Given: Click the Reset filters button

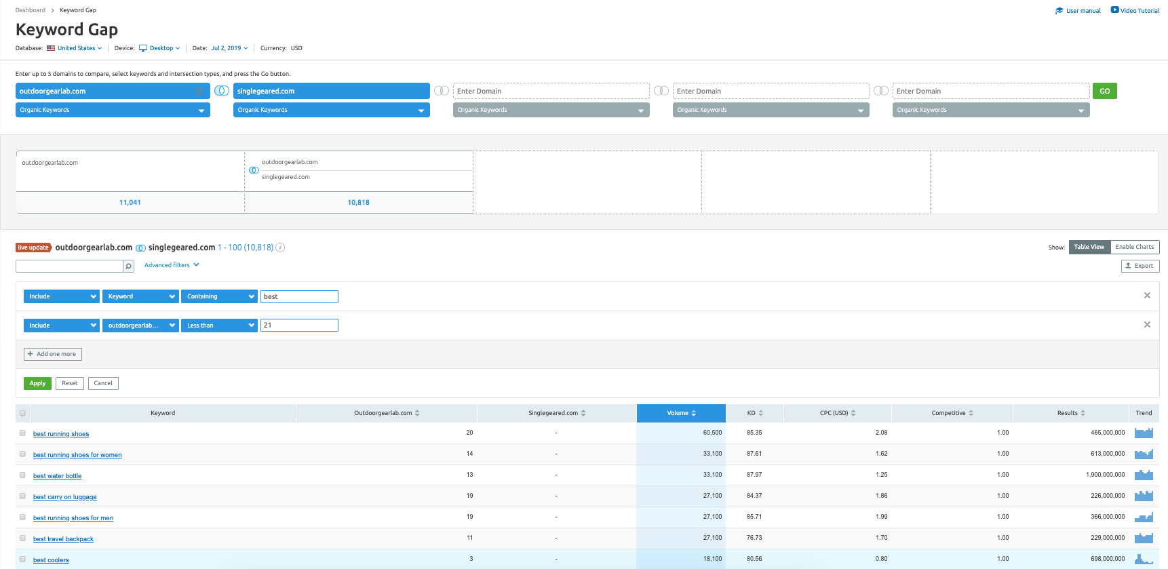Looking at the screenshot, I should [x=69, y=383].
